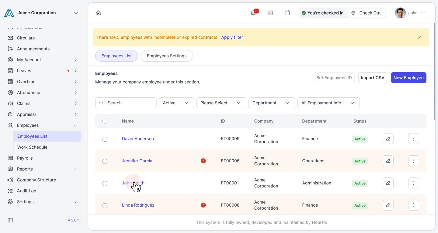Viewport: 438px width, 233px height.
Task: Click the FT00009 employee ID cell
Action: click(x=230, y=139)
